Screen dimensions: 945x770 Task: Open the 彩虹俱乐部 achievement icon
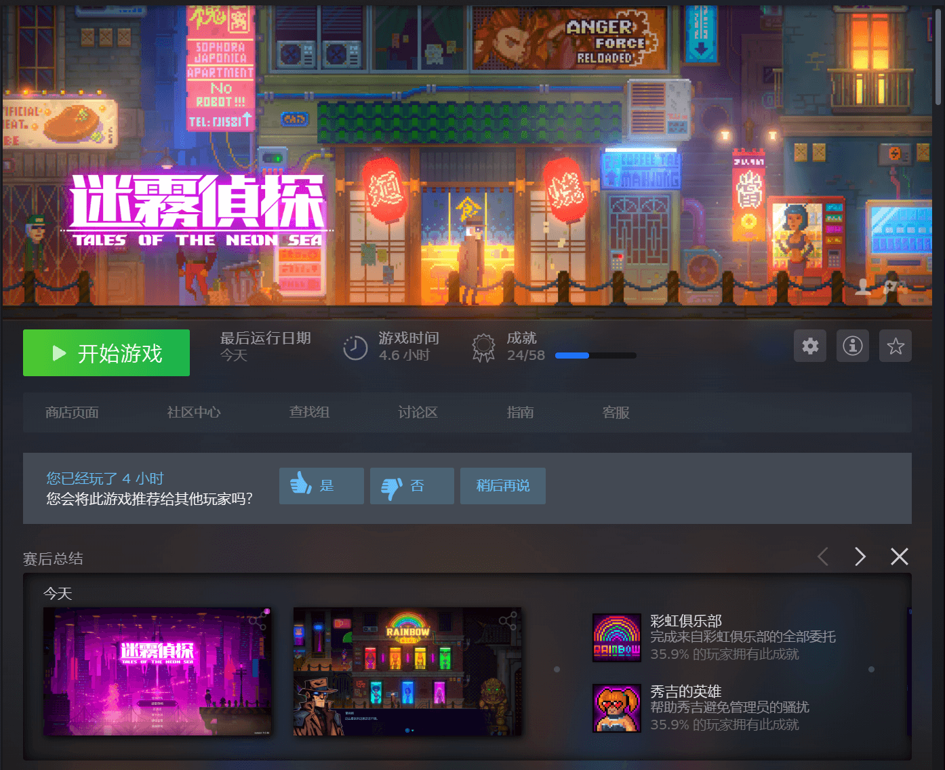click(x=617, y=638)
